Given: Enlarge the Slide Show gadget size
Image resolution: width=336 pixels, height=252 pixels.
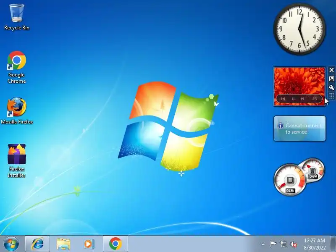Looking at the screenshot, I should (331, 79).
